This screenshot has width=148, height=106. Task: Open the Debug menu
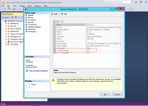click(x=22, y=6)
